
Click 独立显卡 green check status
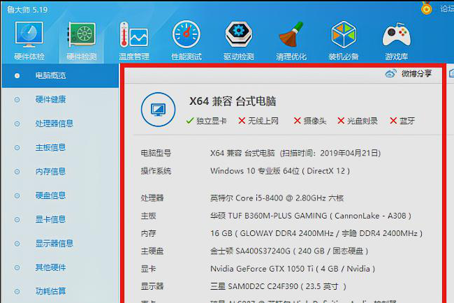point(207,121)
